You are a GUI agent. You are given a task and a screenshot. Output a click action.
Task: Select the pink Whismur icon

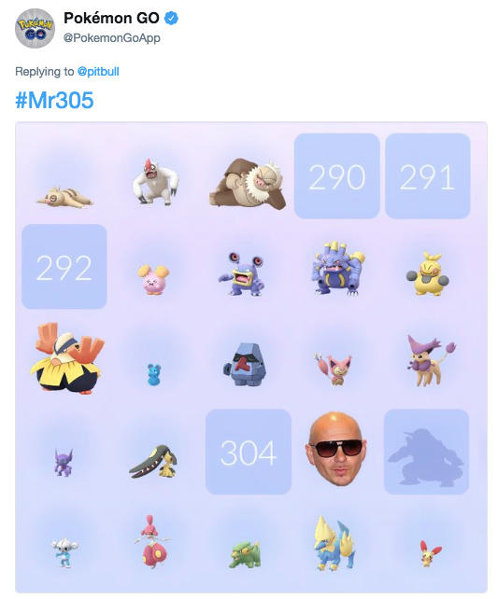pyautogui.click(x=153, y=280)
